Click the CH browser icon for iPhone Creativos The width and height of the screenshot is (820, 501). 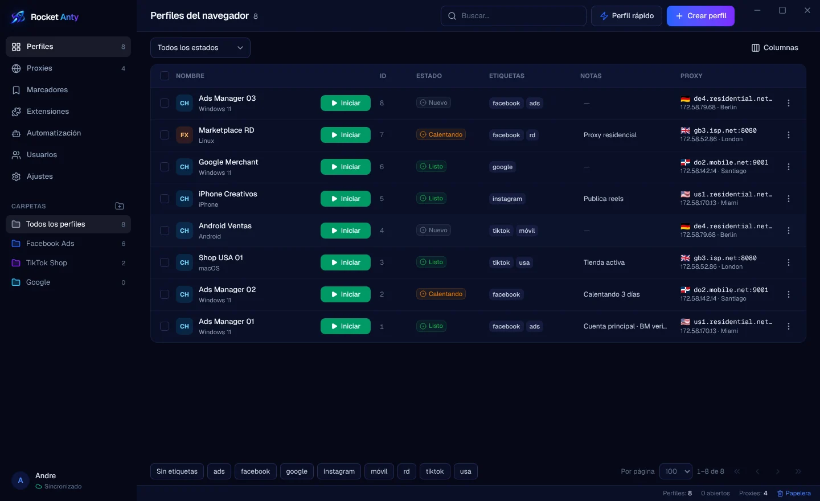click(x=184, y=199)
